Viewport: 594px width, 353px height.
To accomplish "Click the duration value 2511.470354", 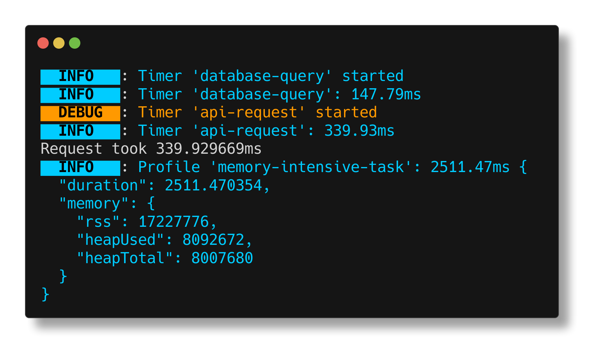I will point(217,185).
